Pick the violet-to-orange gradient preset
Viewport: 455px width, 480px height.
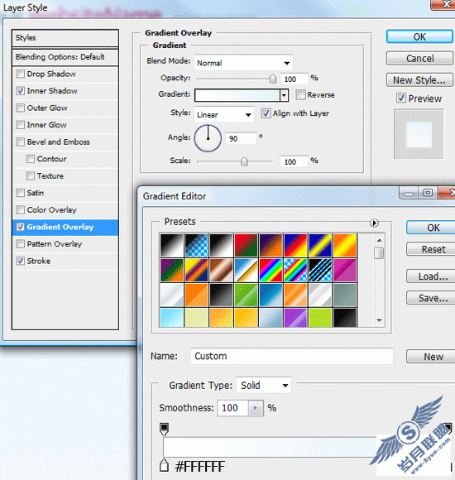(271, 245)
